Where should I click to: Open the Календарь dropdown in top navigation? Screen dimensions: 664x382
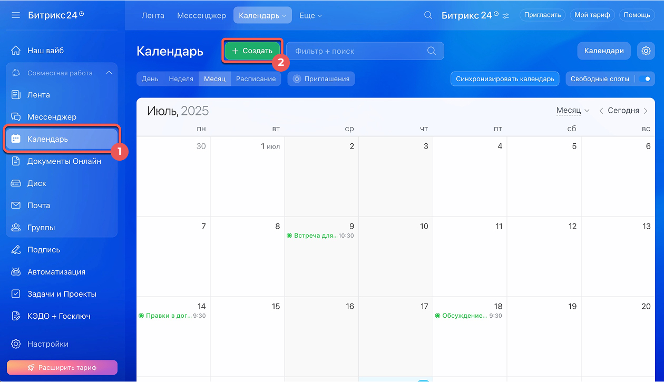tap(262, 15)
